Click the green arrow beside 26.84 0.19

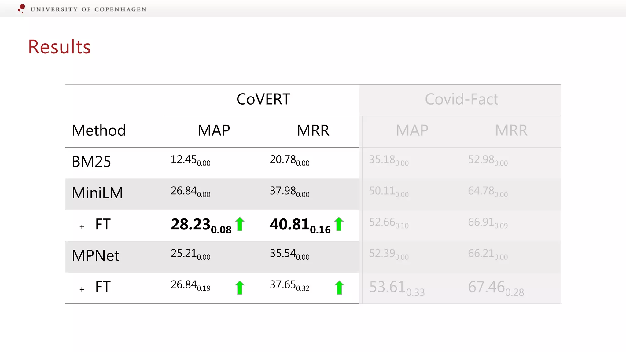coord(240,288)
